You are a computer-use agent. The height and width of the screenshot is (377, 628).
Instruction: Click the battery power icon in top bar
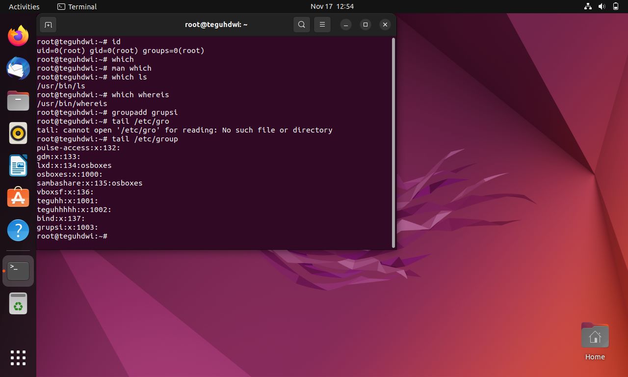[x=616, y=6]
